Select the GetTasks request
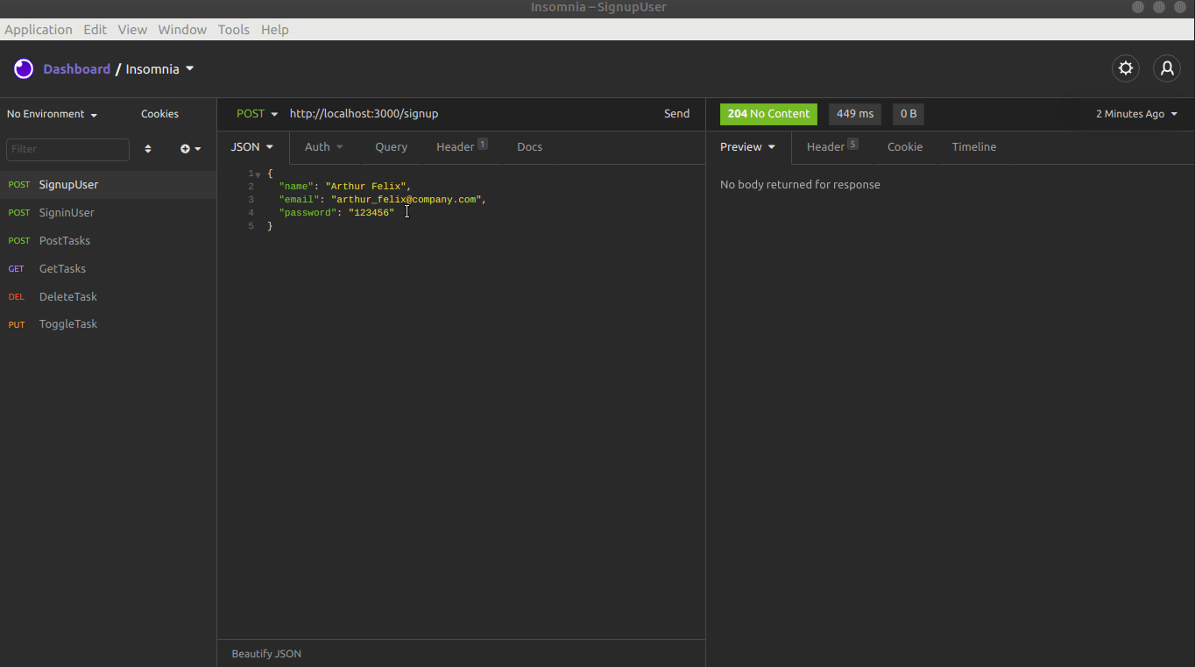The image size is (1195, 667). coord(108,269)
